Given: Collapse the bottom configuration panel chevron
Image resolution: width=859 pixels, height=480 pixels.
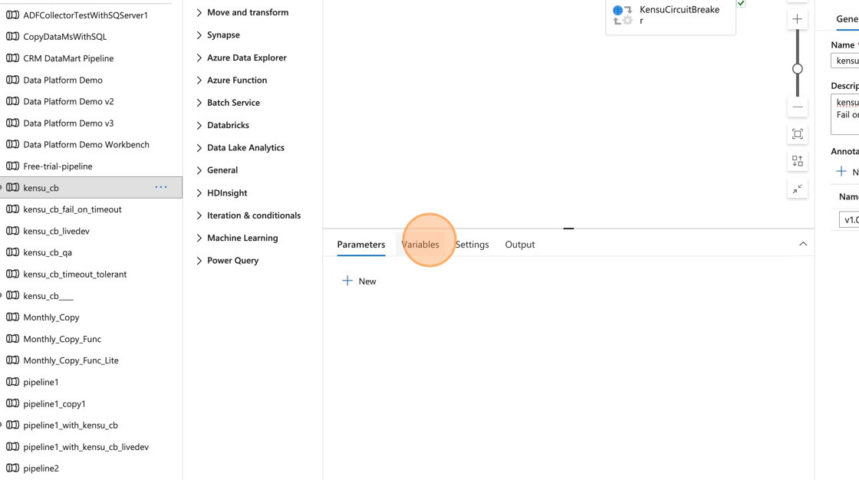Looking at the screenshot, I should (x=802, y=244).
